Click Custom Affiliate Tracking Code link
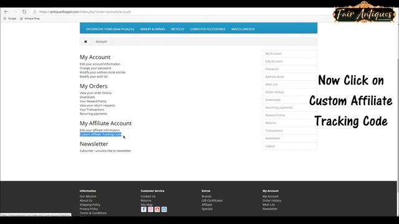The height and width of the screenshot is (224, 399). tap(101, 134)
